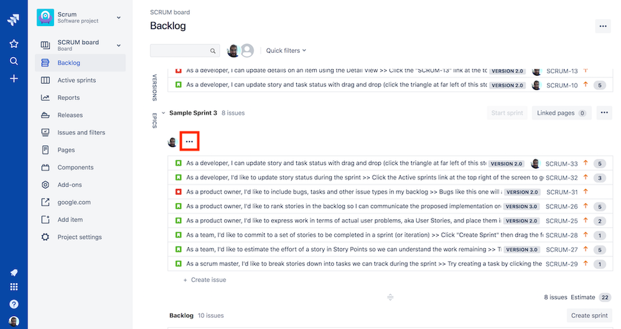Click the plus create icon in the blue sidebar
The image size is (621, 329).
pyautogui.click(x=14, y=79)
